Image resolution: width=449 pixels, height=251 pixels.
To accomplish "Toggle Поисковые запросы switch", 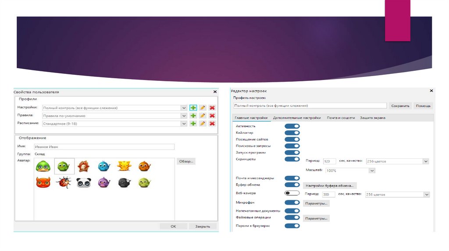I will pos(292,146).
